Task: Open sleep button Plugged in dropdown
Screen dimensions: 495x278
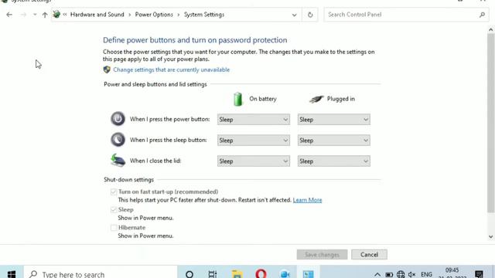Action: click(x=333, y=141)
